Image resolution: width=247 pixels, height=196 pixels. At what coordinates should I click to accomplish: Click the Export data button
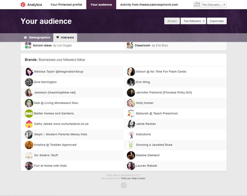217,21
